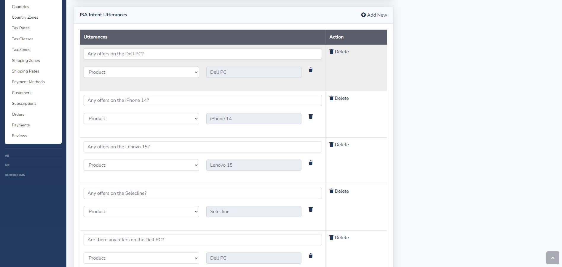Remove the iPhone 14 slot with the trash icon
Viewport: 562px width, 267px height.
pyautogui.click(x=311, y=116)
